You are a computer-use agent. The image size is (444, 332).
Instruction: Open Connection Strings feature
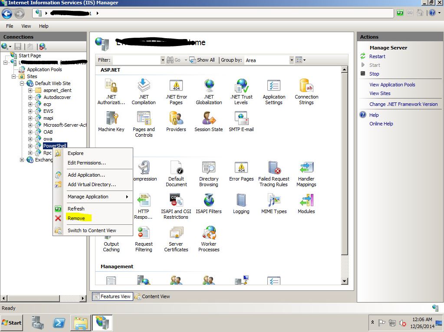click(x=306, y=92)
